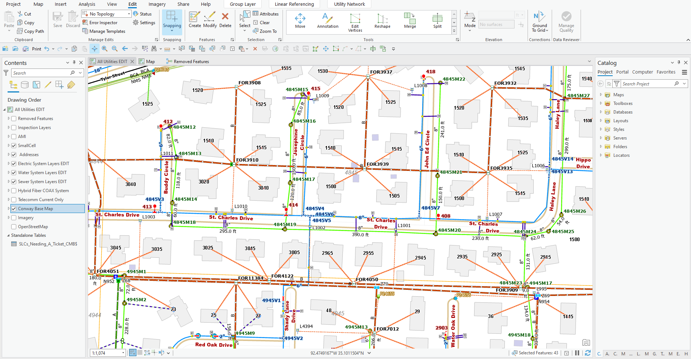Expand the Water System Layers EDIT layer
Viewport: 691px width, 359px height.
9,172
